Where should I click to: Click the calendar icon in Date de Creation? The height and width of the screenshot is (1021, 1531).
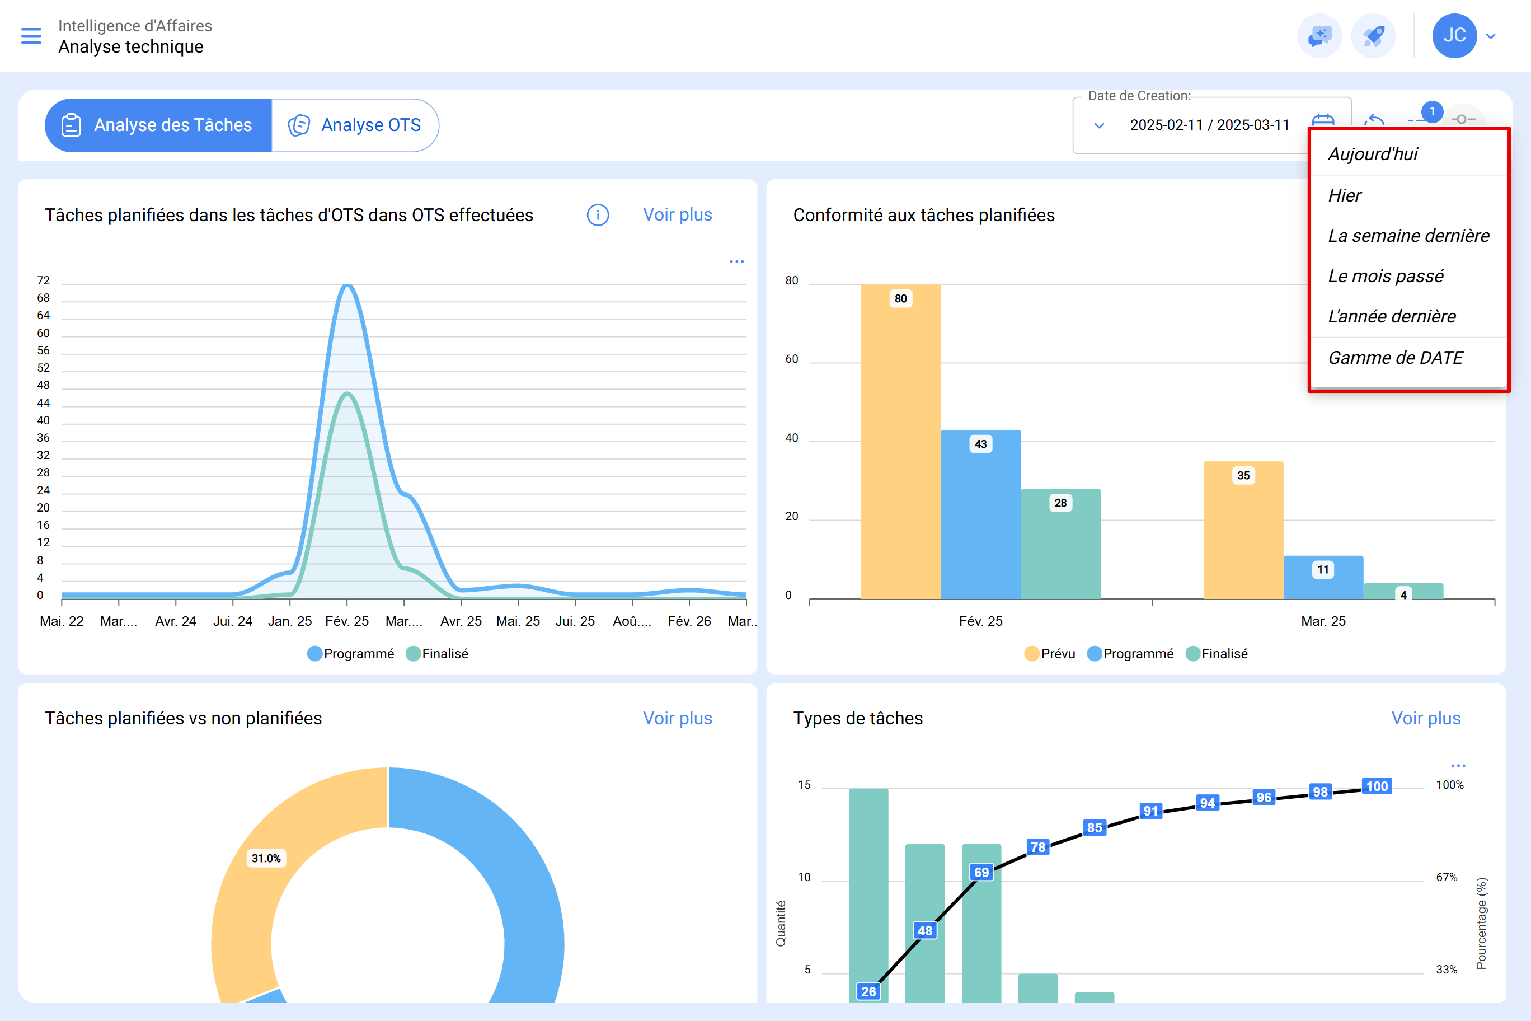pos(1323,120)
